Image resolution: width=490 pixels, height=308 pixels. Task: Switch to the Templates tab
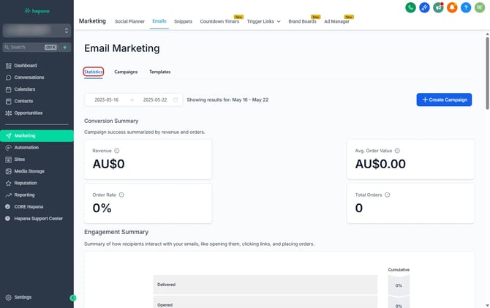(160, 72)
